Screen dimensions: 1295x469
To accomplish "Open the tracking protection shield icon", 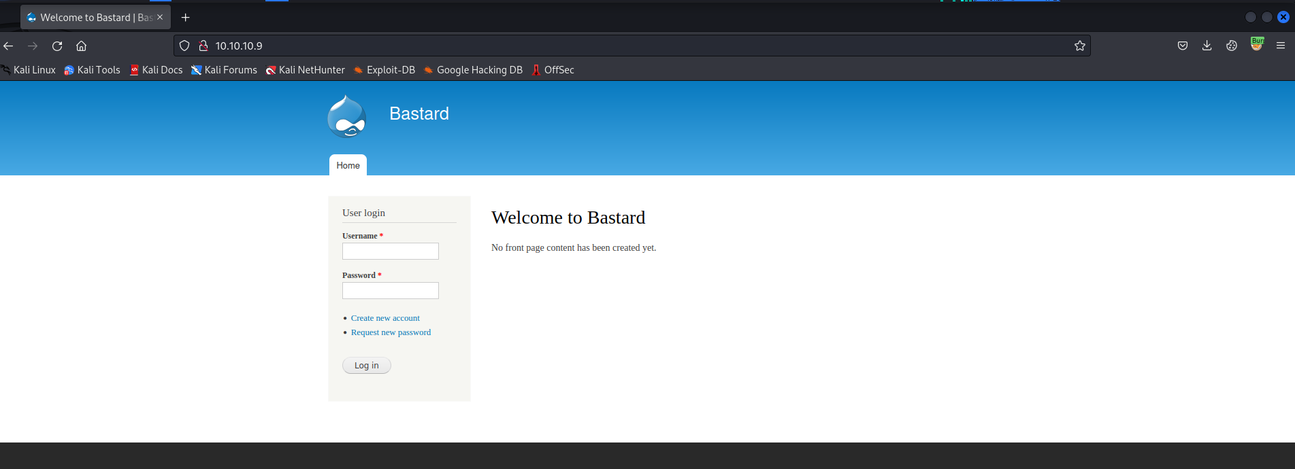I will (x=184, y=46).
